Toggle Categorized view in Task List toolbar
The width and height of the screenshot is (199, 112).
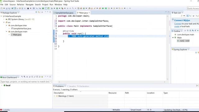(187, 16)
